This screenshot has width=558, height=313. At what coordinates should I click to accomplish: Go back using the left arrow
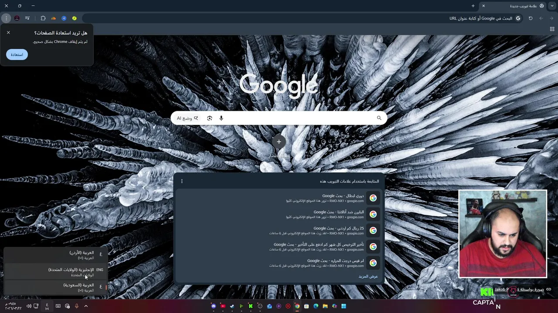(541, 18)
